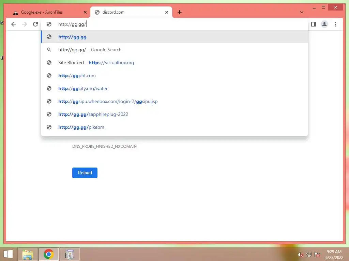Click globe icon beside gg.gg/pikebm

tap(49, 127)
